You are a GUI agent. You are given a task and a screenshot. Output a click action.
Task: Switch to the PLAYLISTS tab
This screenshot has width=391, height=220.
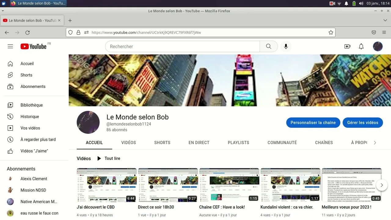point(239,142)
